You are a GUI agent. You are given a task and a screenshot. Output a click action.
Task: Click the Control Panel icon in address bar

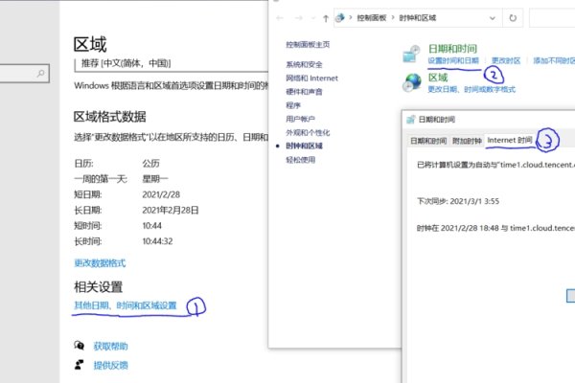point(340,17)
